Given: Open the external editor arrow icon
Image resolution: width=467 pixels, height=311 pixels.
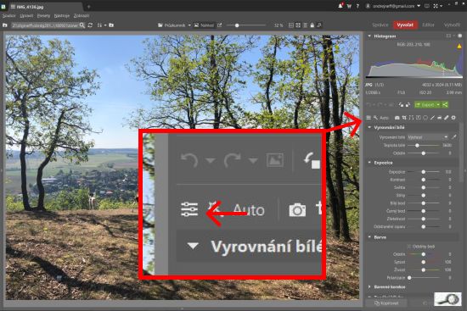Looking at the screenshot, I should tap(220, 25).
